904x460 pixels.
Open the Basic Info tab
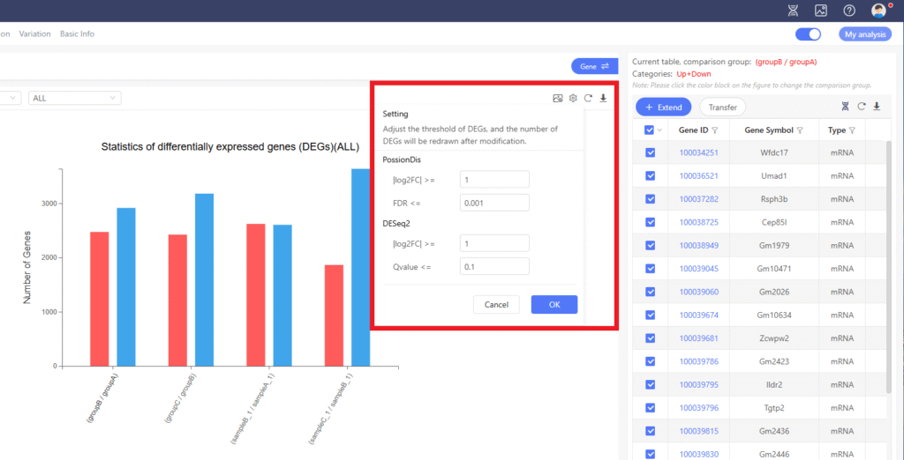pyautogui.click(x=77, y=34)
